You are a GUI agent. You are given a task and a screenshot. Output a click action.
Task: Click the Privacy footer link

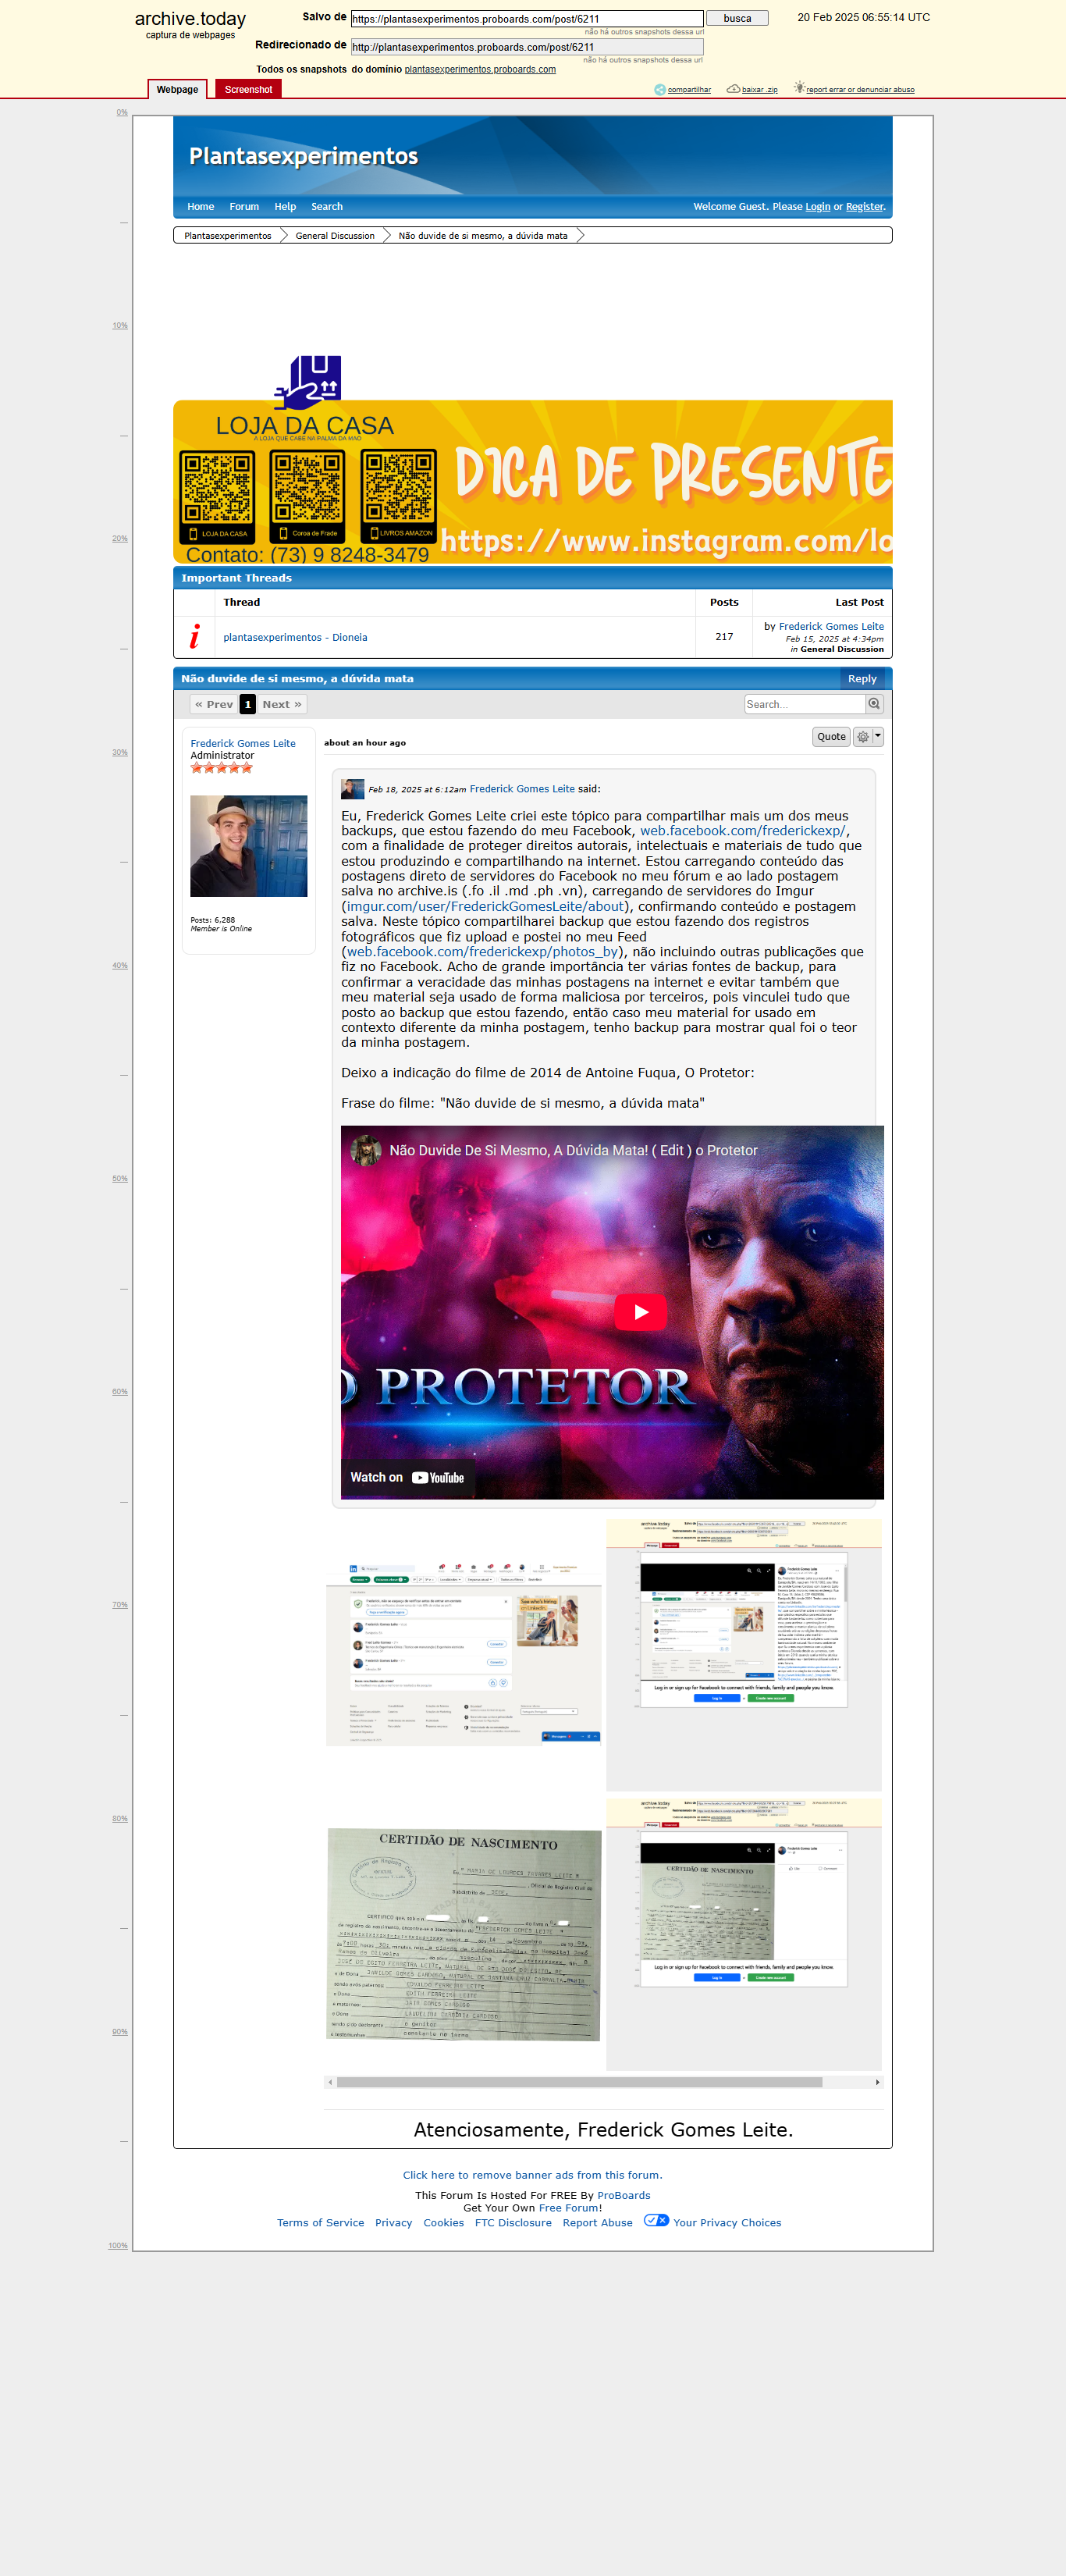coord(393,2223)
